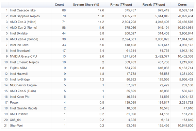The height and width of the screenshot is (131, 196).
Task: Click on Intel Sapphire Rapids entry
Action: (24, 16)
